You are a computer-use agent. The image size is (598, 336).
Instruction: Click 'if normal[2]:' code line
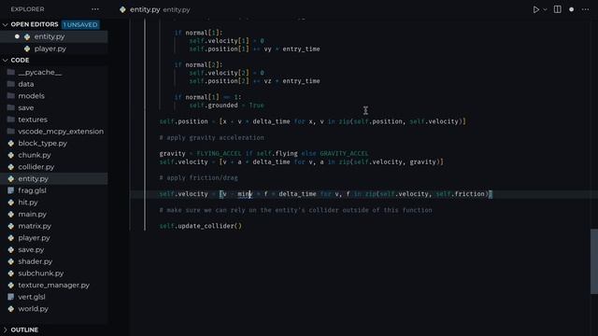pyautogui.click(x=198, y=64)
